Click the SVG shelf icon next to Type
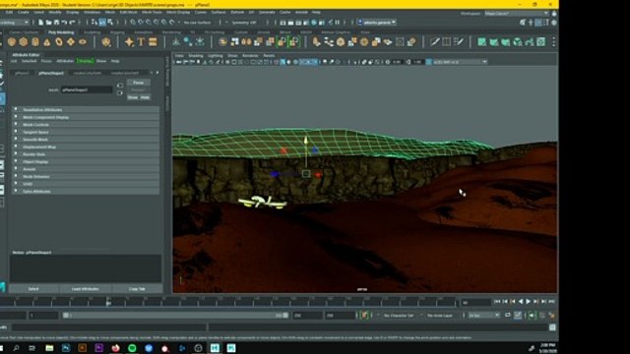Screen dimensions: 630x354 click(x=153, y=41)
